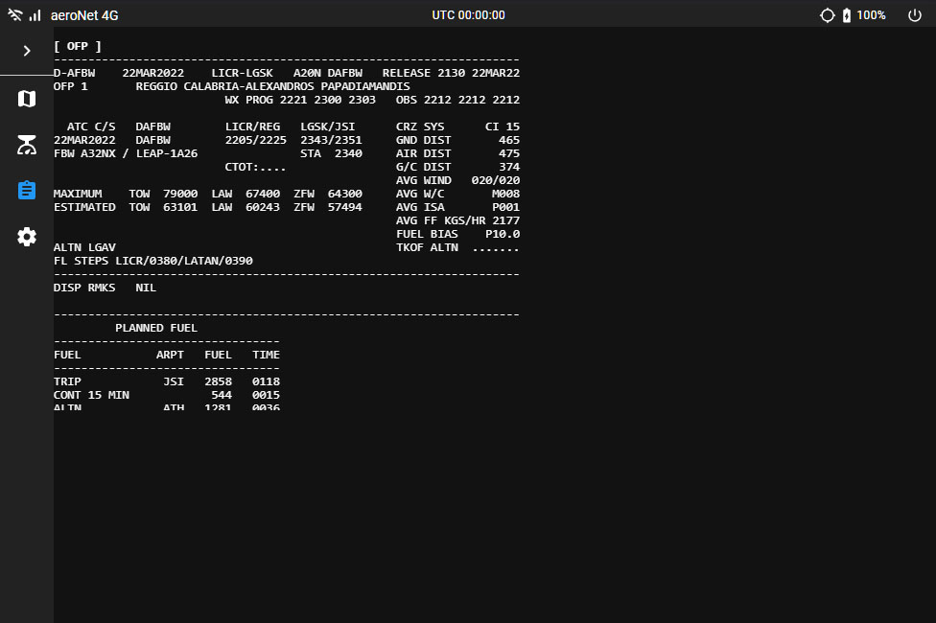
Task: Click the UTC 00:00:00 clock
Action: coord(468,15)
